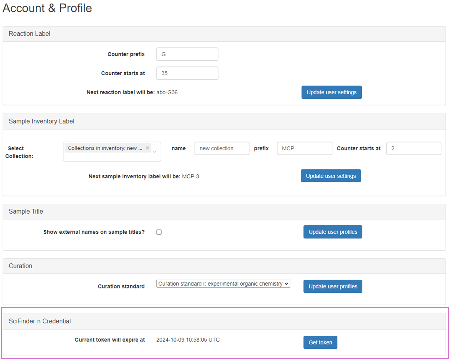The height and width of the screenshot is (360, 450).
Task: Focus the reaction counter field showing 35
Action: click(x=187, y=73)
